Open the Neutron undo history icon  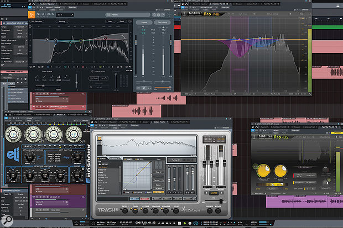pos(154,15)
